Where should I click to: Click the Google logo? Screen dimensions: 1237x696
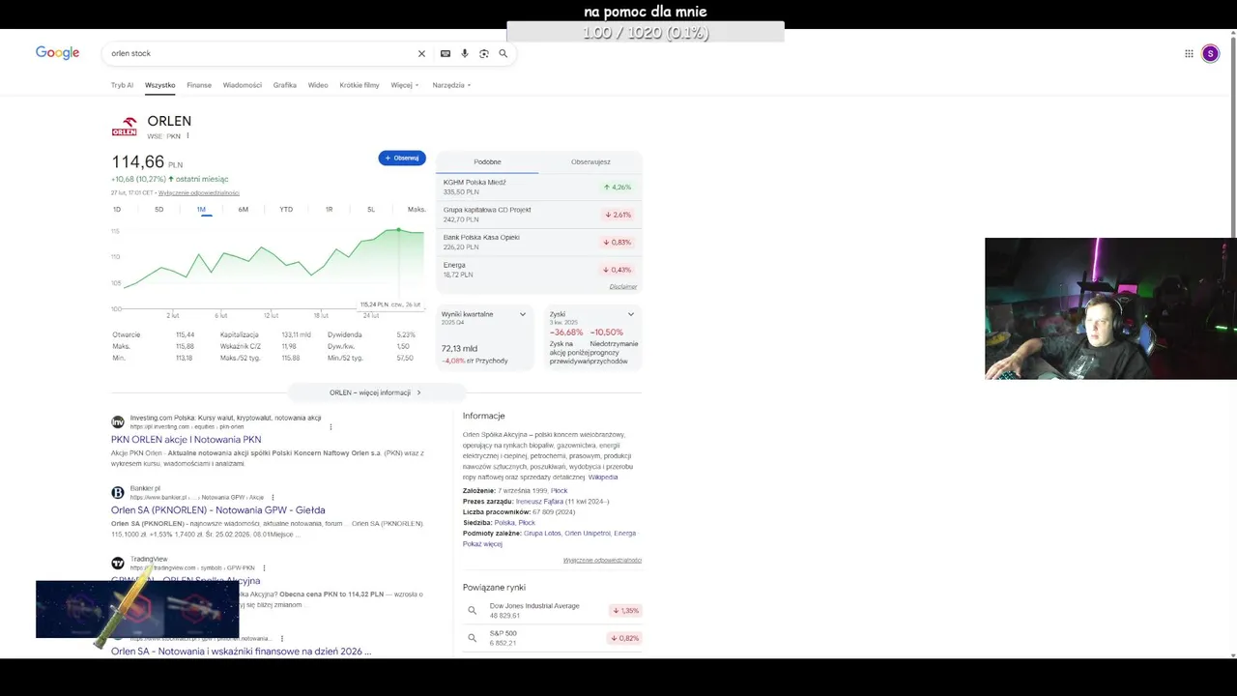click(x=57, y=53)
